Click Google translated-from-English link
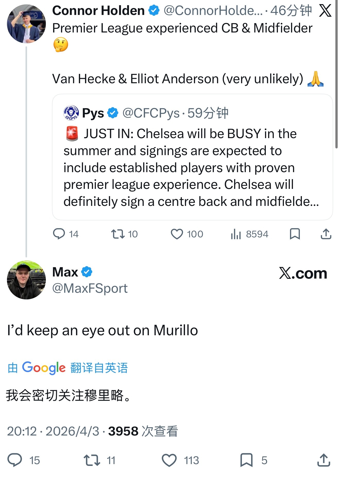This screenshot has height=478, width=340. [x=68, y=367]
